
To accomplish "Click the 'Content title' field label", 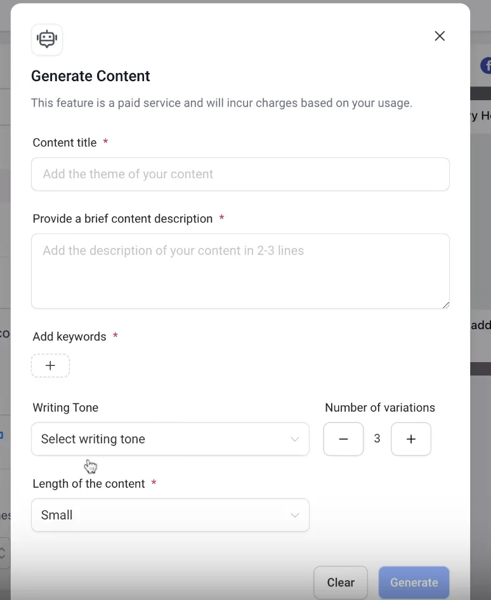I will 65,143.
